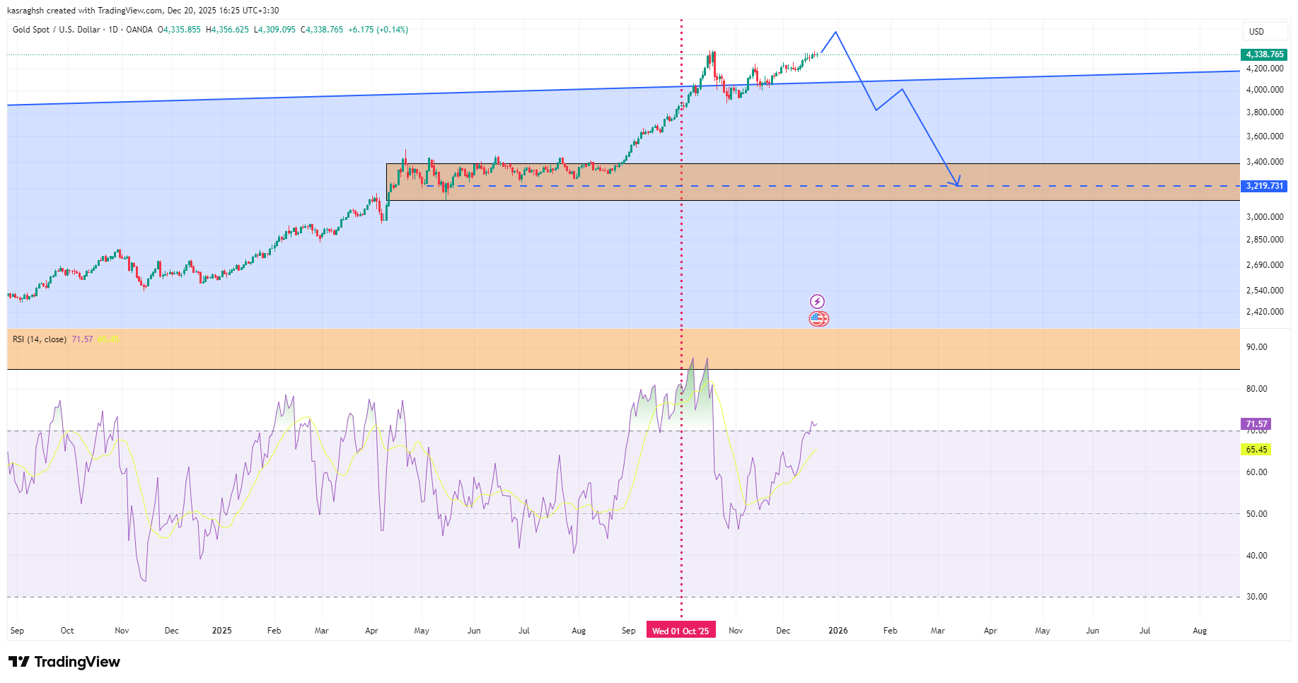Click 2025 on the time axis
Viewport: 1298px width, 683px height.
pyautogui.click(x=221, y=631)
